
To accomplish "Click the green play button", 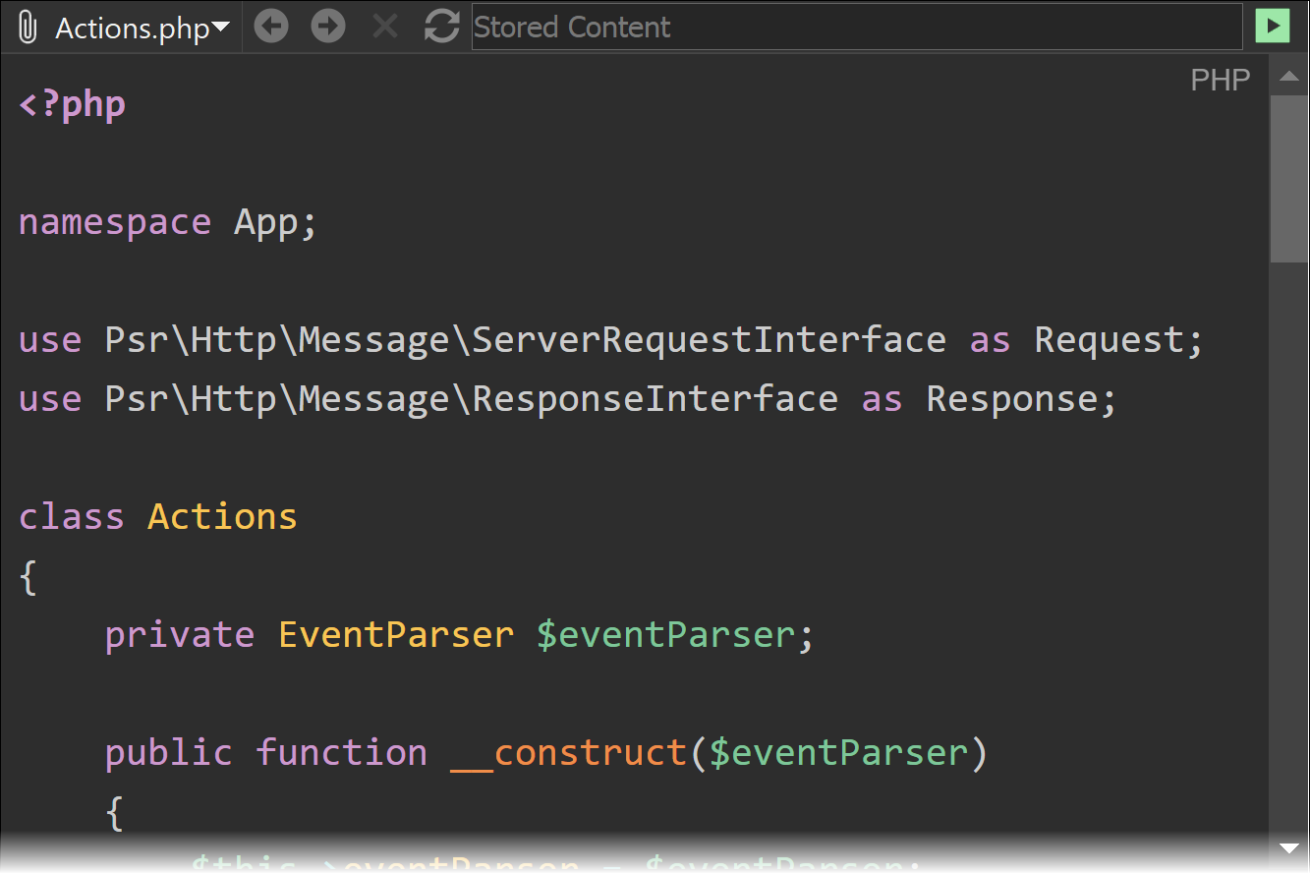I will tap(1272, 27).
